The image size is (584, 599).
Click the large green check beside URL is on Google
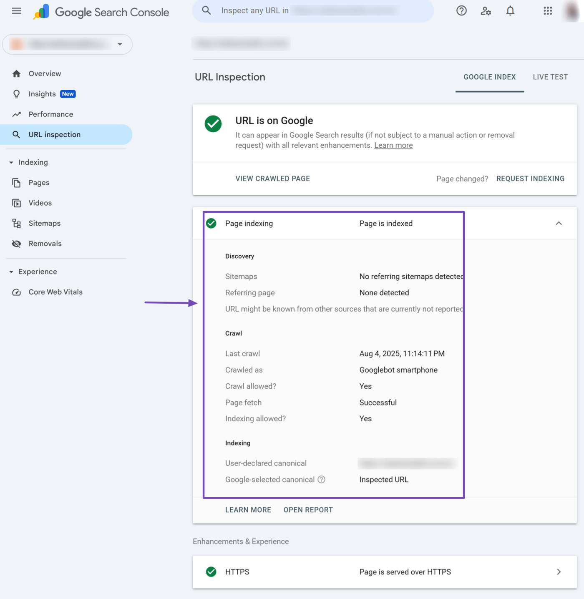point(213,124)
